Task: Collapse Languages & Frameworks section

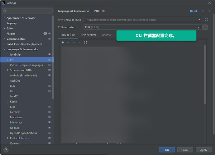Action: (x=4, y=49)
